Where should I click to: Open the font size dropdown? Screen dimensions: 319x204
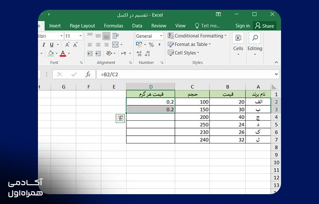pyautogui.click(x=80, y=36)
